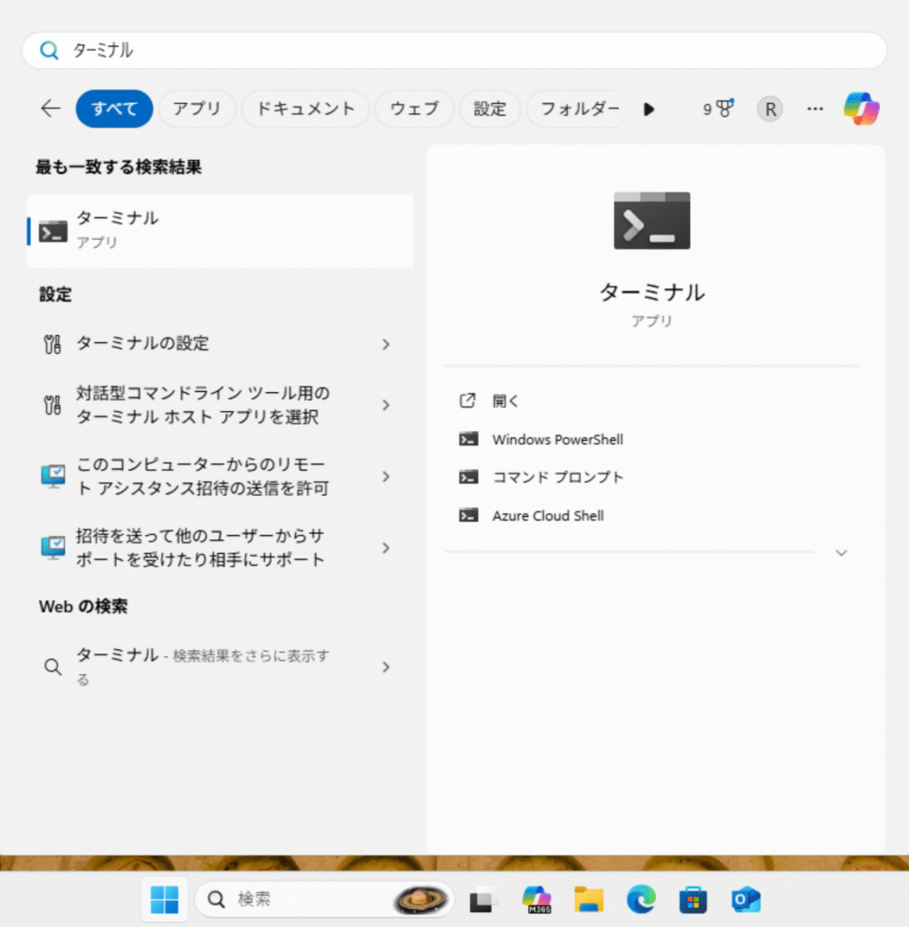This screenshot has width=909, height=927.
Task: Switch to the ウェブ filter tab
Action: (x=414, y=109)
